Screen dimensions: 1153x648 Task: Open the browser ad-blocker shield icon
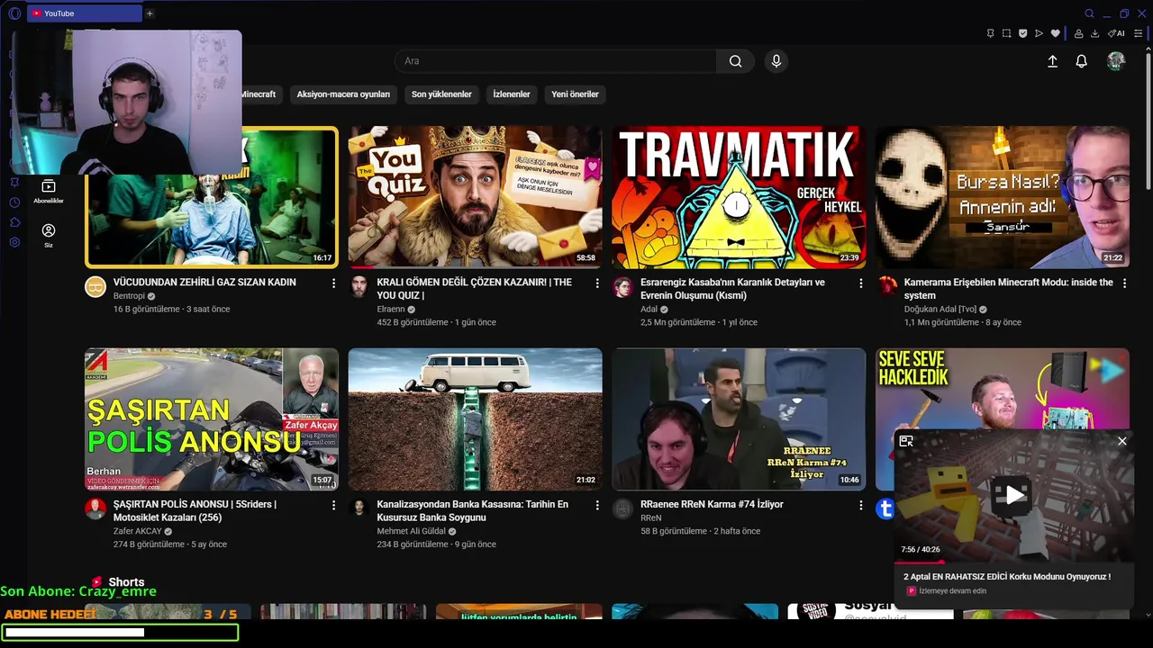pyautogui.click(x=1022, y=33)
